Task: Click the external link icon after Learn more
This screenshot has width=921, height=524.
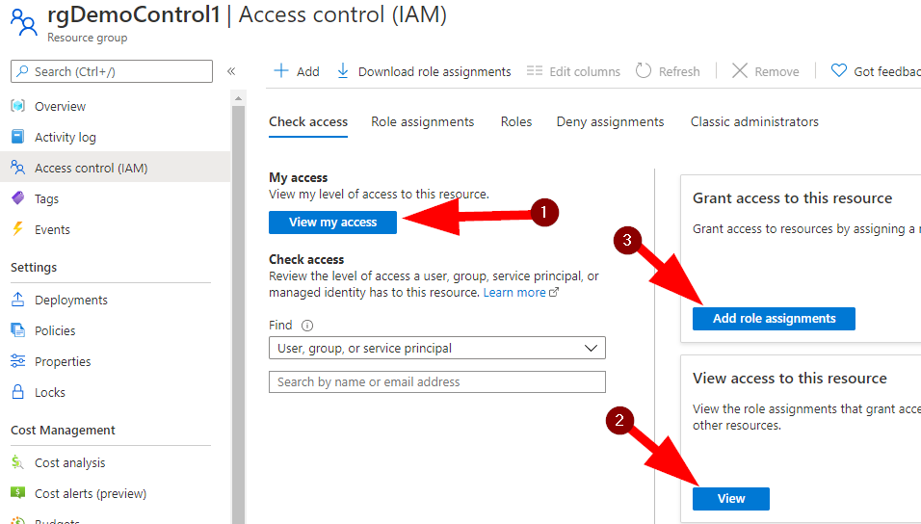Action: pos(553,292)
